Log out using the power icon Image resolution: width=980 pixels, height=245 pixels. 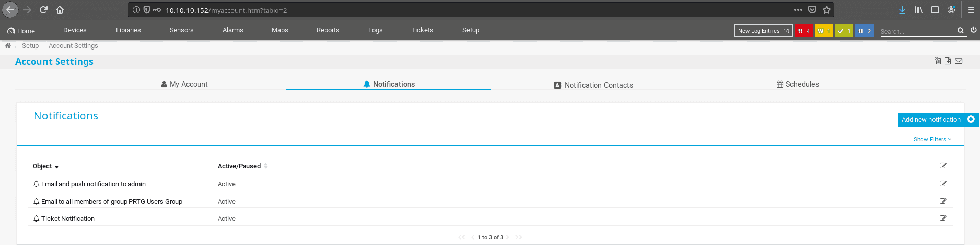pyautogui.click(x=974, y=30)
